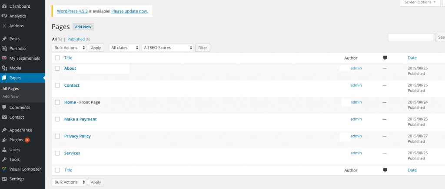
Task: Toggle select-all checkbox in table header
Action: (x=57, y=58)
